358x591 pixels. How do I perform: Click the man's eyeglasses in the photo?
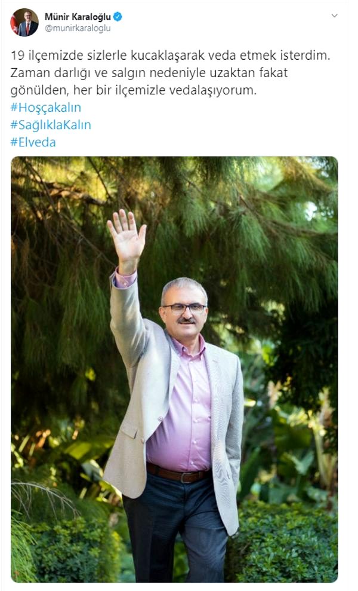click(184, 308)
